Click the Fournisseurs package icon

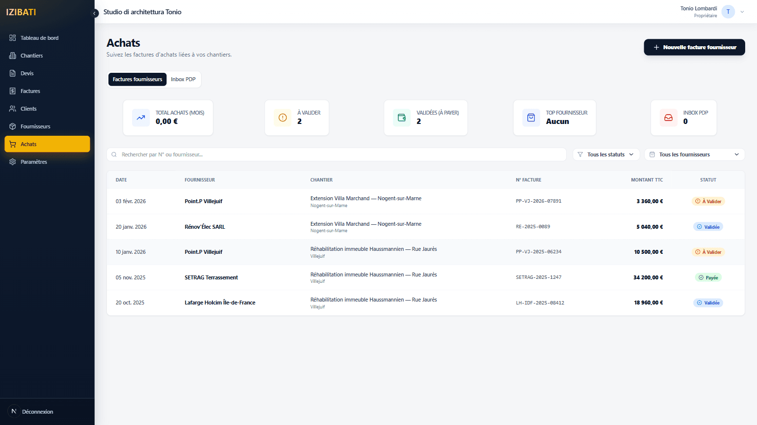[x=13, y=126]
